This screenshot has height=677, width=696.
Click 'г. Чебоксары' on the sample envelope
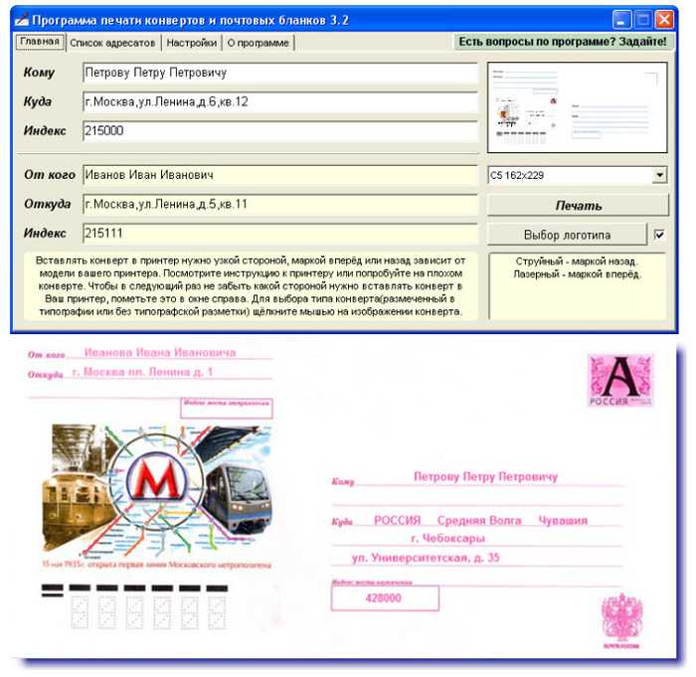click(x=447, y=538)
